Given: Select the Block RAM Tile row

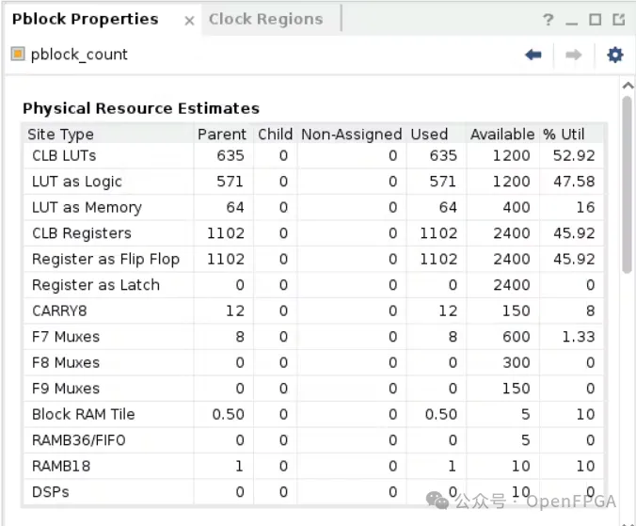Looking at the screenshot, I should [83, 414].
